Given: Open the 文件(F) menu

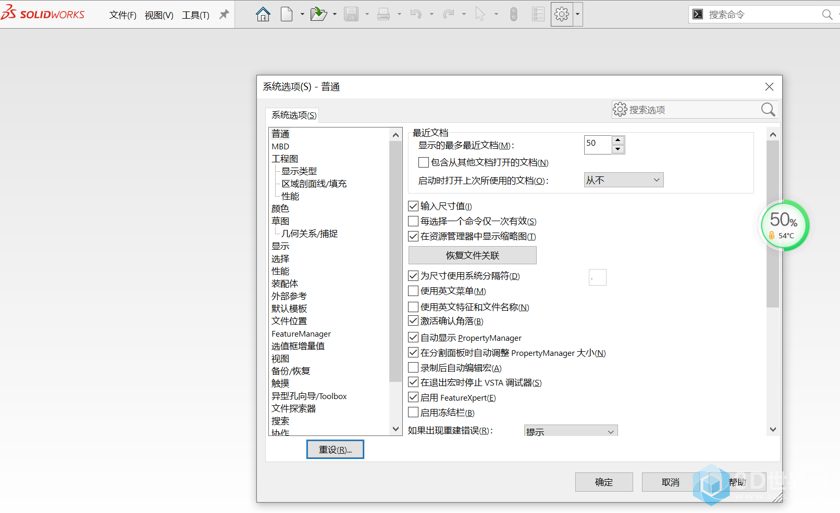Looking at the screenshot, I should (x=123, y=15).
